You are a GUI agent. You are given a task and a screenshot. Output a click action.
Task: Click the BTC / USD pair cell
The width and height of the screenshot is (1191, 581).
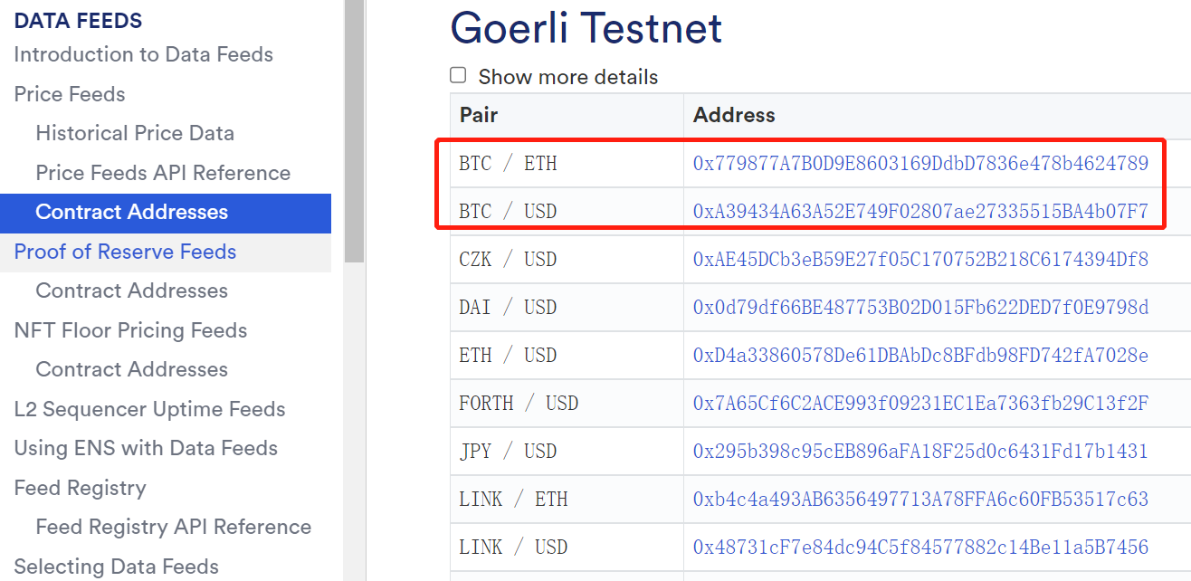point(567,212)
